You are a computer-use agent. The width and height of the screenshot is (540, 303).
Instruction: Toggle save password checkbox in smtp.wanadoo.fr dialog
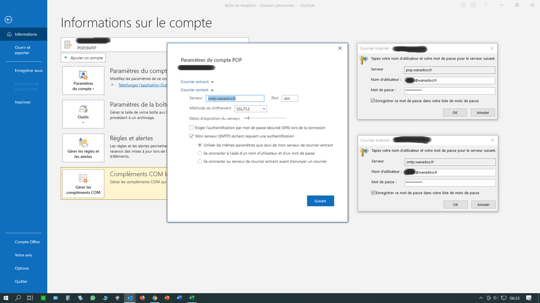(x=374, y=192)
